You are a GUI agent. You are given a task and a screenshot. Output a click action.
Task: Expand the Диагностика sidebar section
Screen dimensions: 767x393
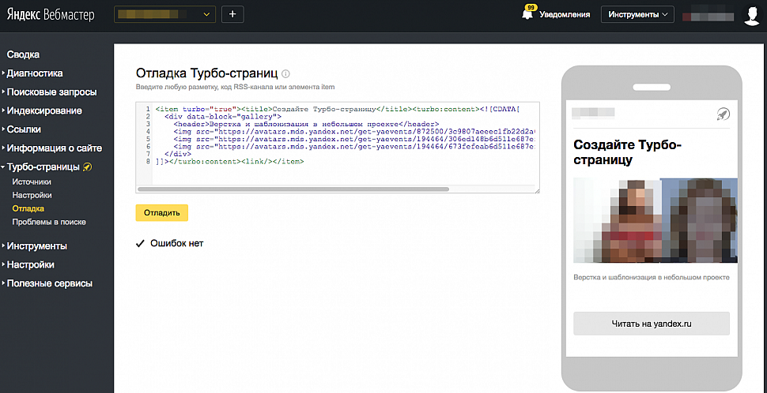tap(34, 73)
